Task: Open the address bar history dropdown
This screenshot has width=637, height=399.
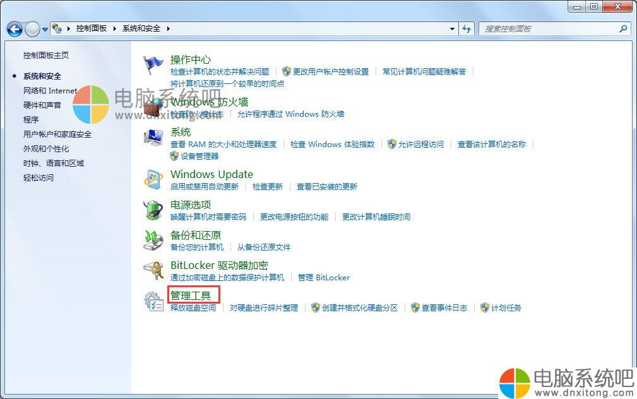Action: 452,29
